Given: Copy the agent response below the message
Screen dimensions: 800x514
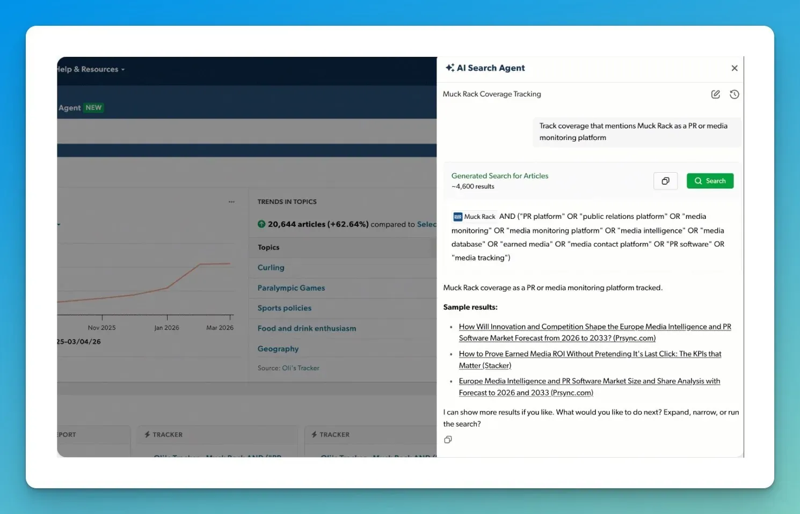Looking at the screenshot, I should click(448, 439).
